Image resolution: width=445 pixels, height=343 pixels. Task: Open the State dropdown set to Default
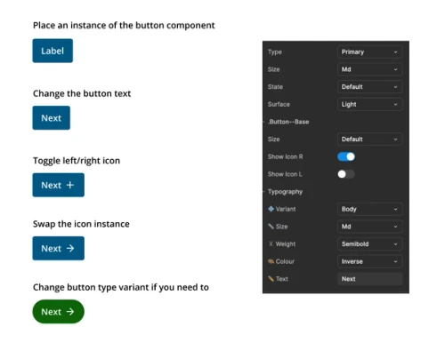[x=369, y=87]
